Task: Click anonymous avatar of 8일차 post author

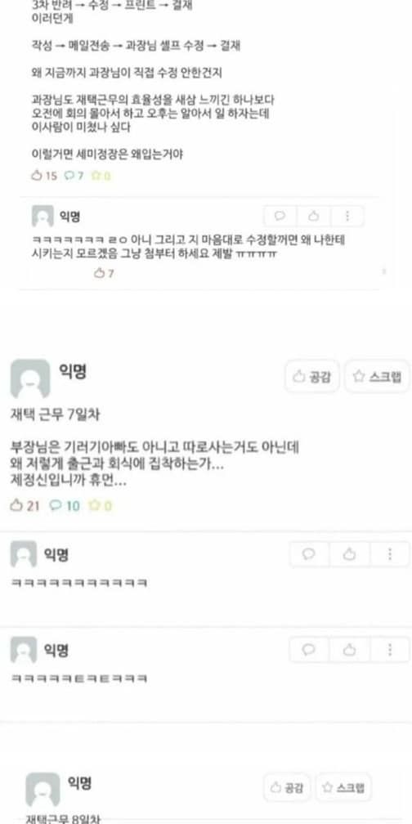Action: pyautogui.click(x=43, y=790)
